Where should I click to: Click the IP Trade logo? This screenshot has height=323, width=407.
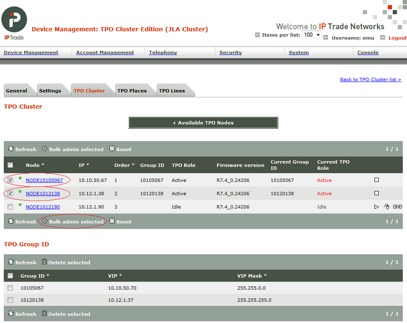(x=14, y=23)
